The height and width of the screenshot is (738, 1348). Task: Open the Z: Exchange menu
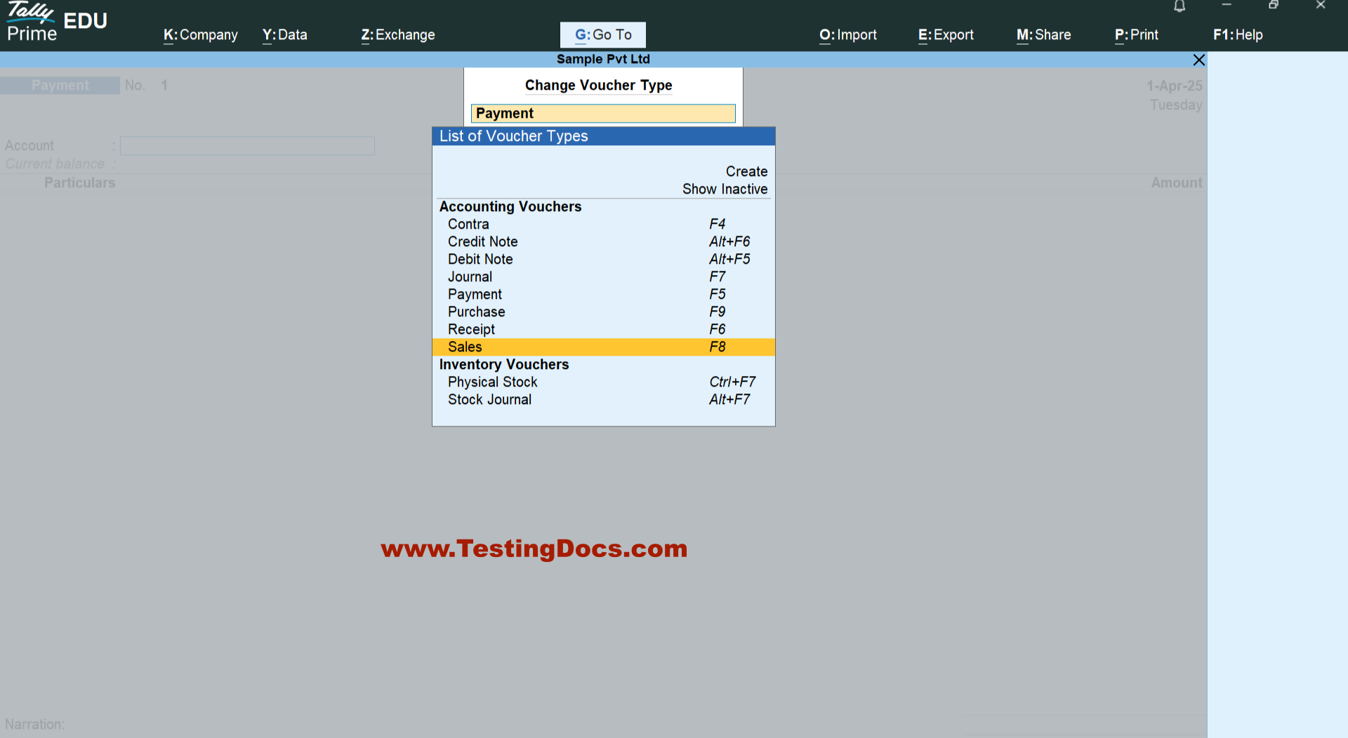[x=397, y=35]
